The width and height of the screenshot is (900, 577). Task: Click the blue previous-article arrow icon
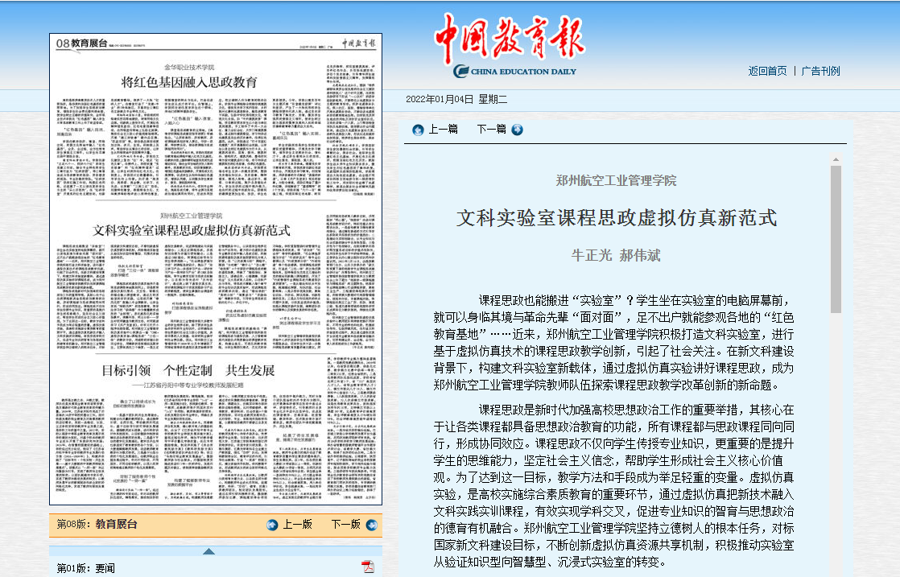(418, 130)
